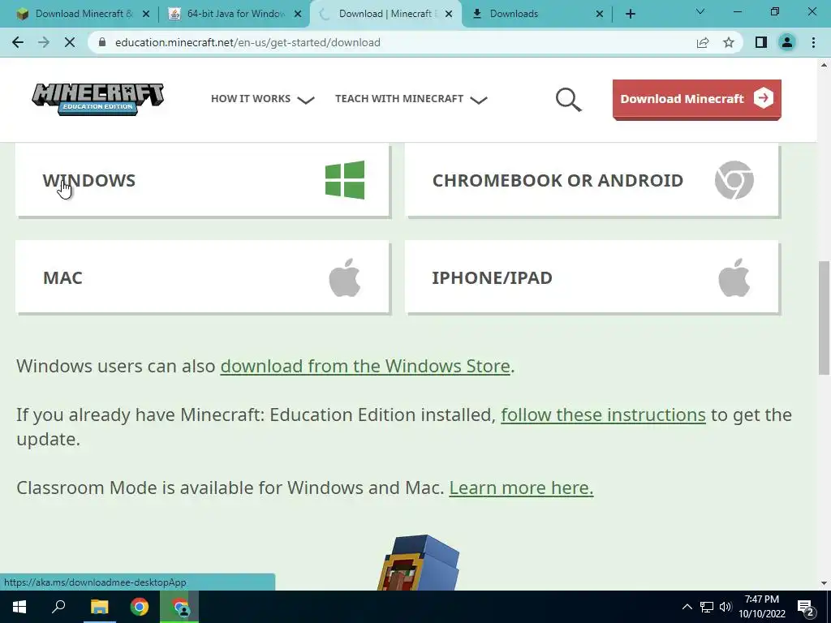Choose the CHROMEBOOK OR ANDROID download card

point(592,180)
